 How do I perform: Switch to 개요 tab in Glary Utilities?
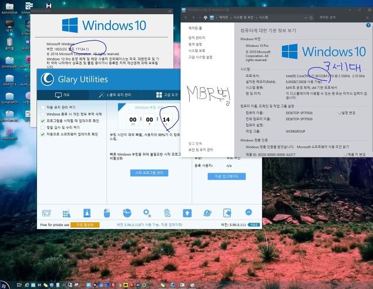[62, 95]
